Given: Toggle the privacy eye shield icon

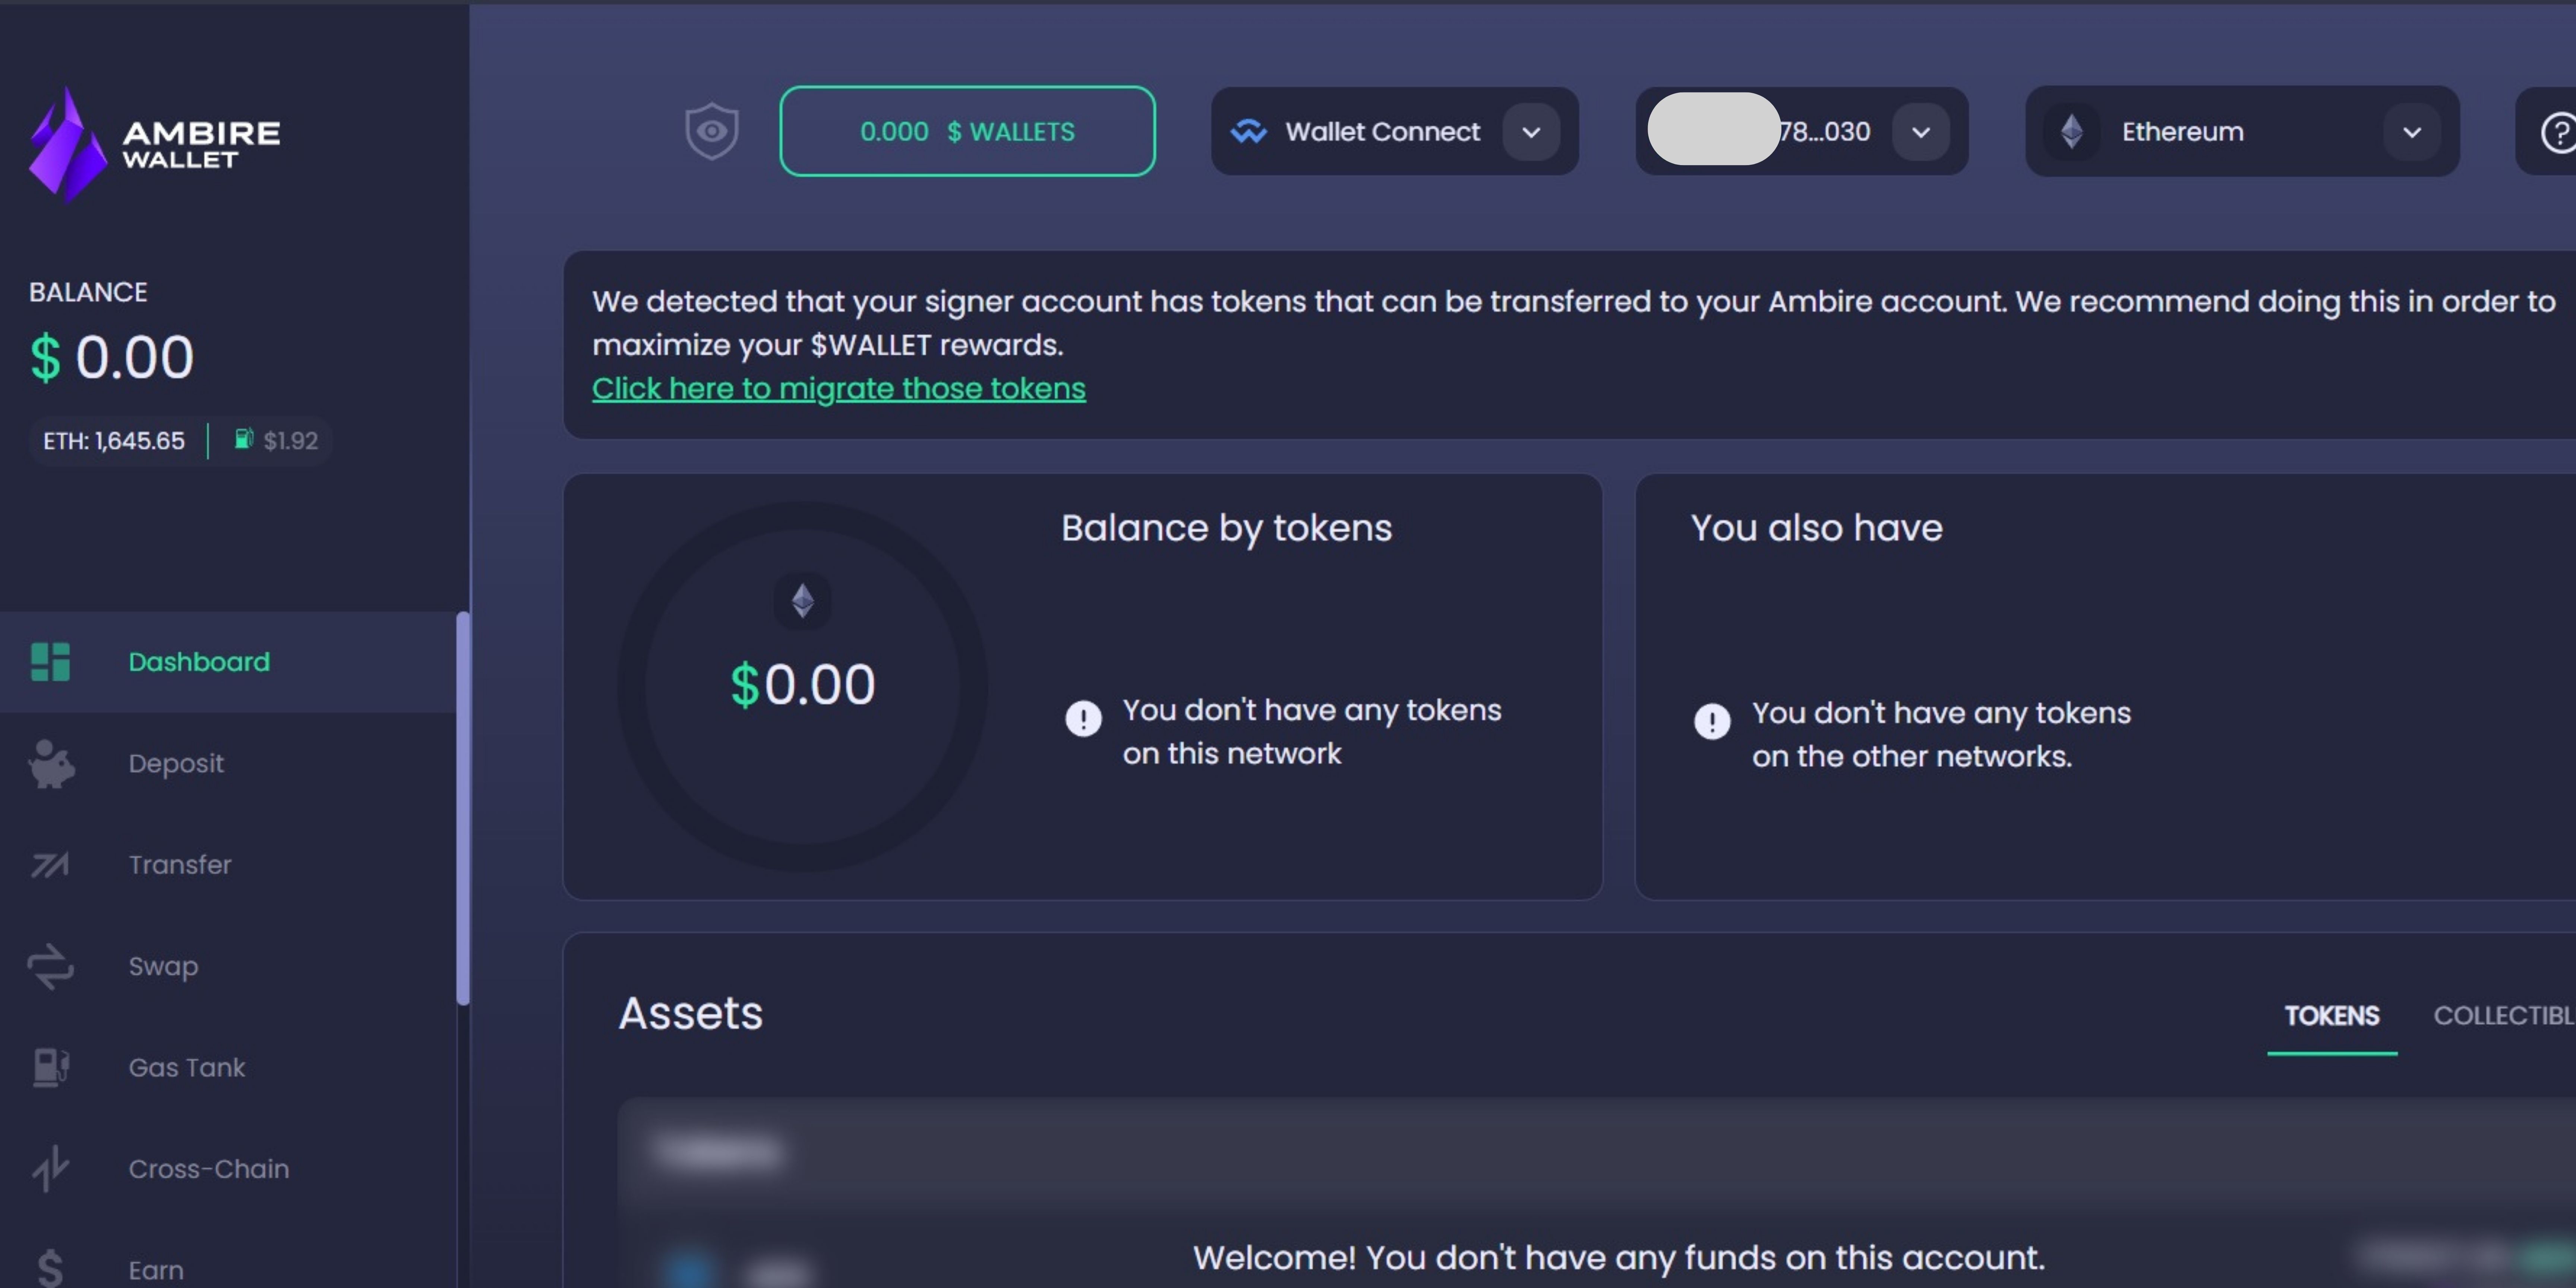Looking at the screenshot, I should pos(712,131).
